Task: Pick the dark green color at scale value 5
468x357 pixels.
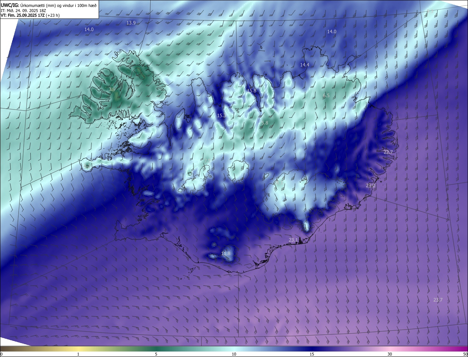Action: tap(156, 349)
